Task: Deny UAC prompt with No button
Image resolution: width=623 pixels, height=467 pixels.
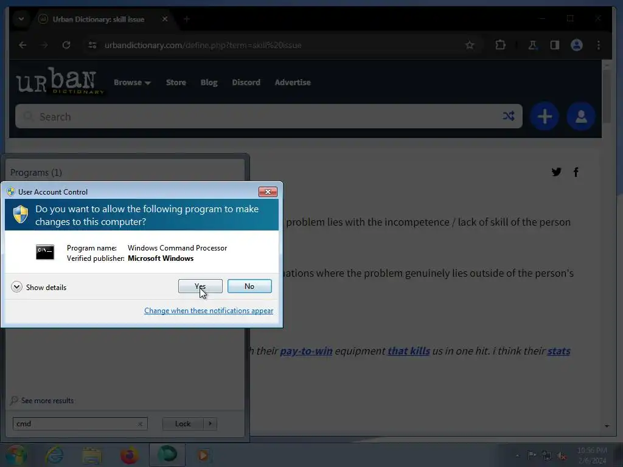Action: click(x=249, y=286)
